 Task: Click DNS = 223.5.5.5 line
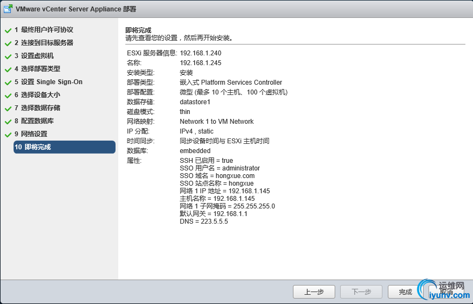click(x=204, y=221)
